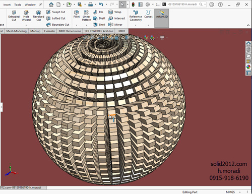Switch to MBD Dimensions tab

(x=70, y=31)
